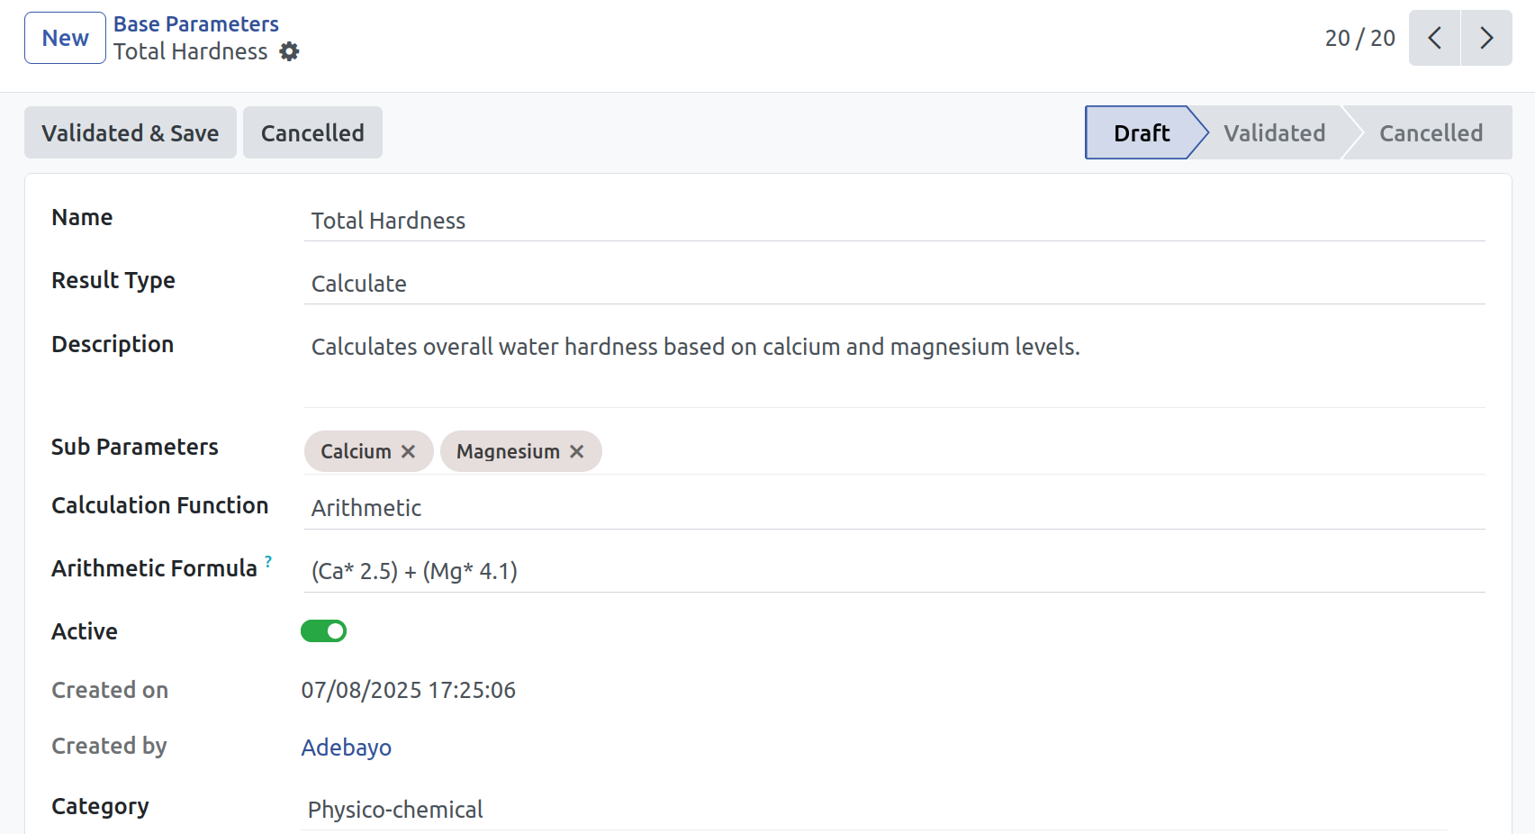Switch status to Cancelled stage
This screenshot has width=1535, height=834.
tap(1430, 133)
